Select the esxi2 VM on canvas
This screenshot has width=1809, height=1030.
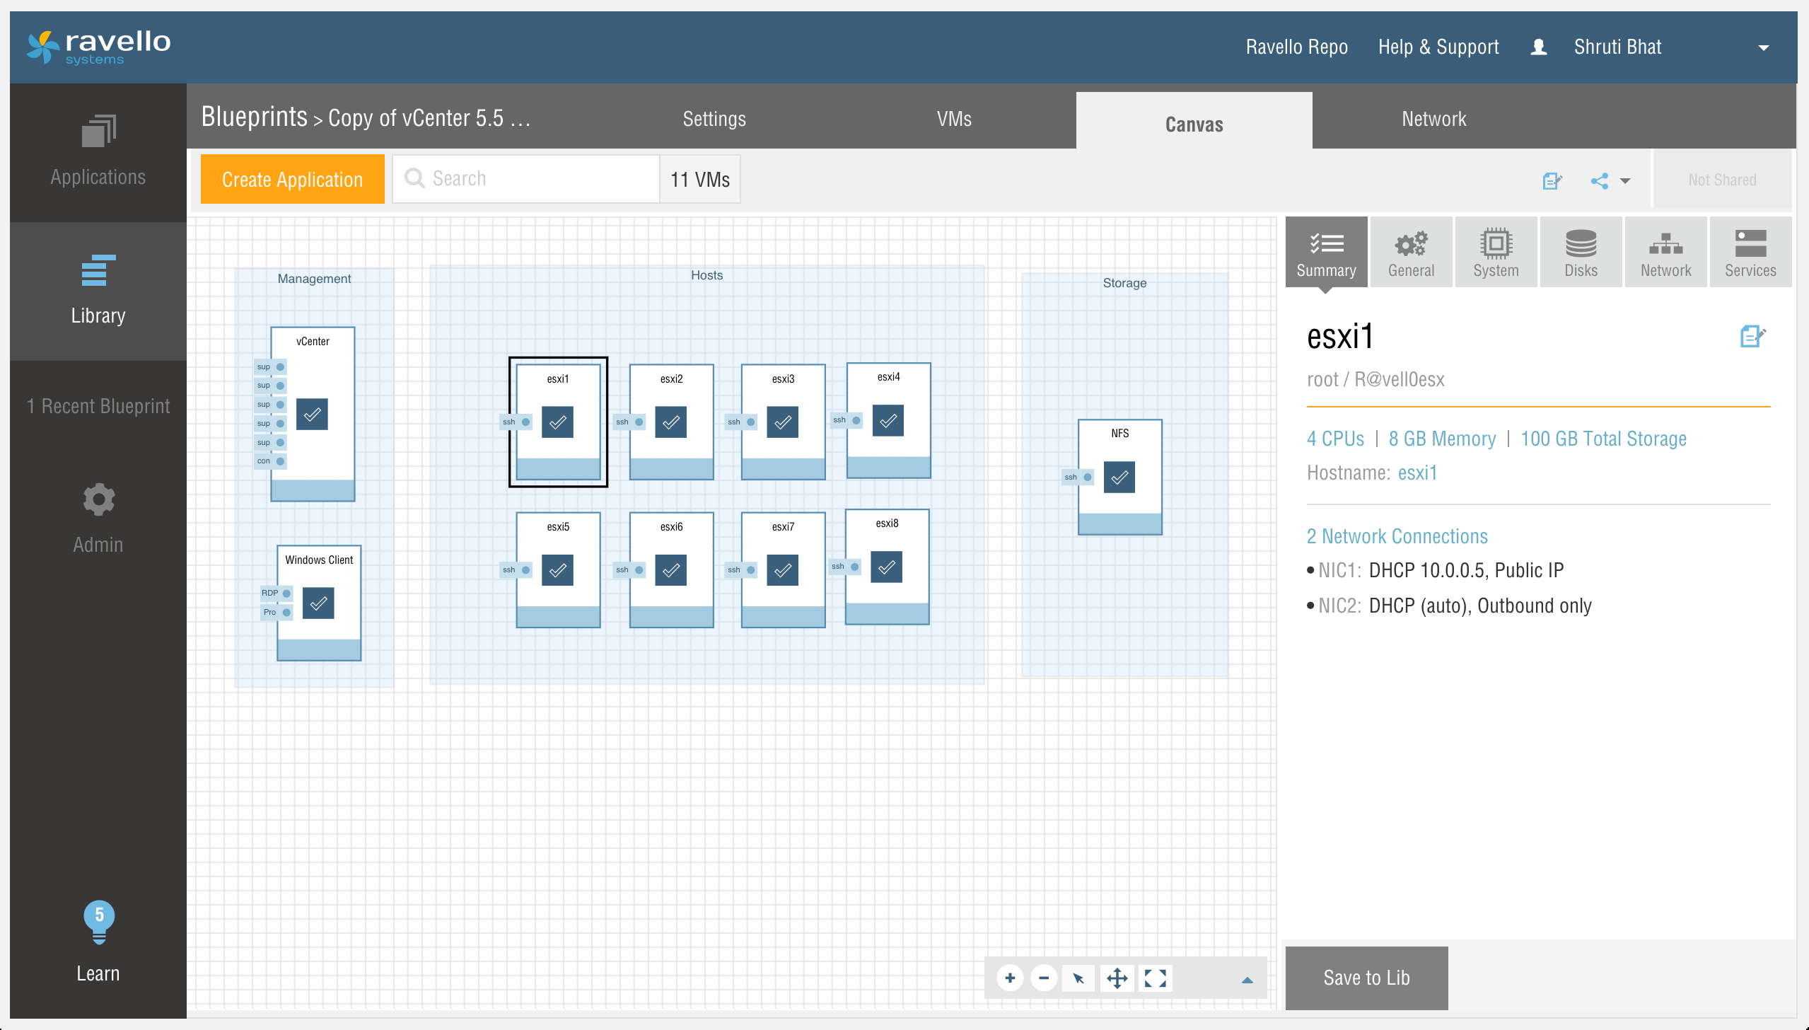click(x=671, y=422)
